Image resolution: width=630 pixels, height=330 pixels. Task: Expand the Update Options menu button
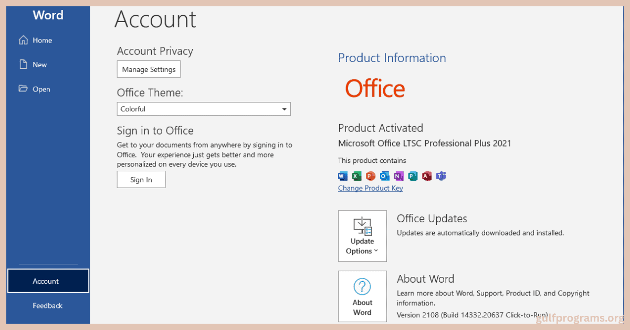(362, 236)
